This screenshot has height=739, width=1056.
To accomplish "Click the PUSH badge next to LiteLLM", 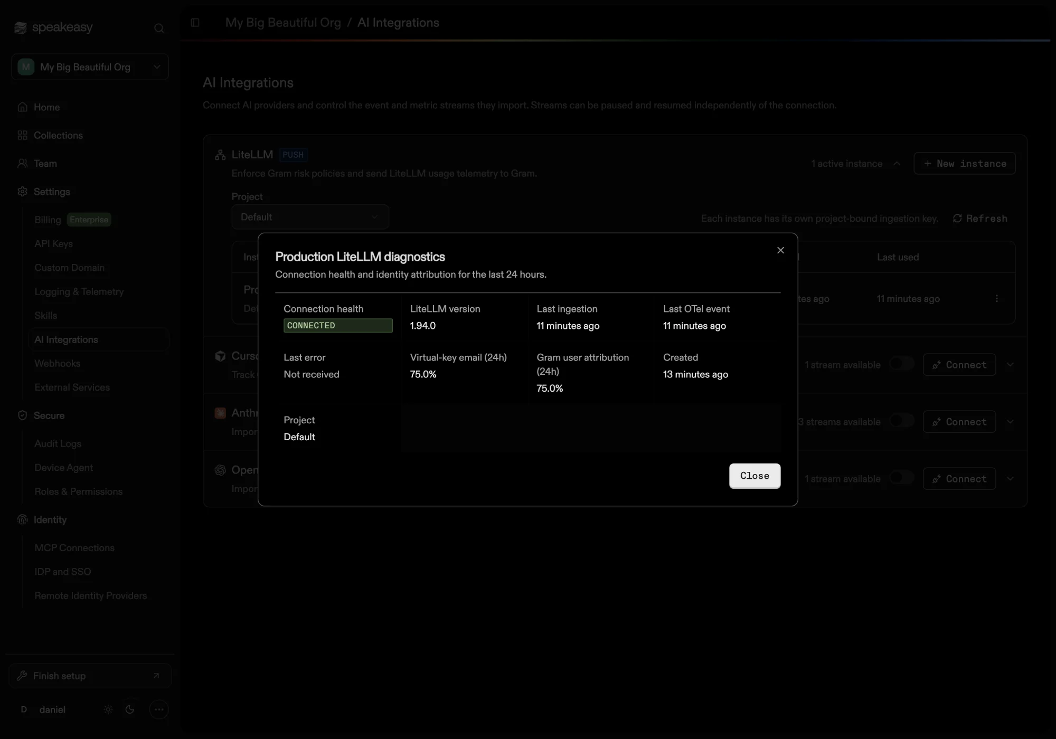I will tap(293, 155).
